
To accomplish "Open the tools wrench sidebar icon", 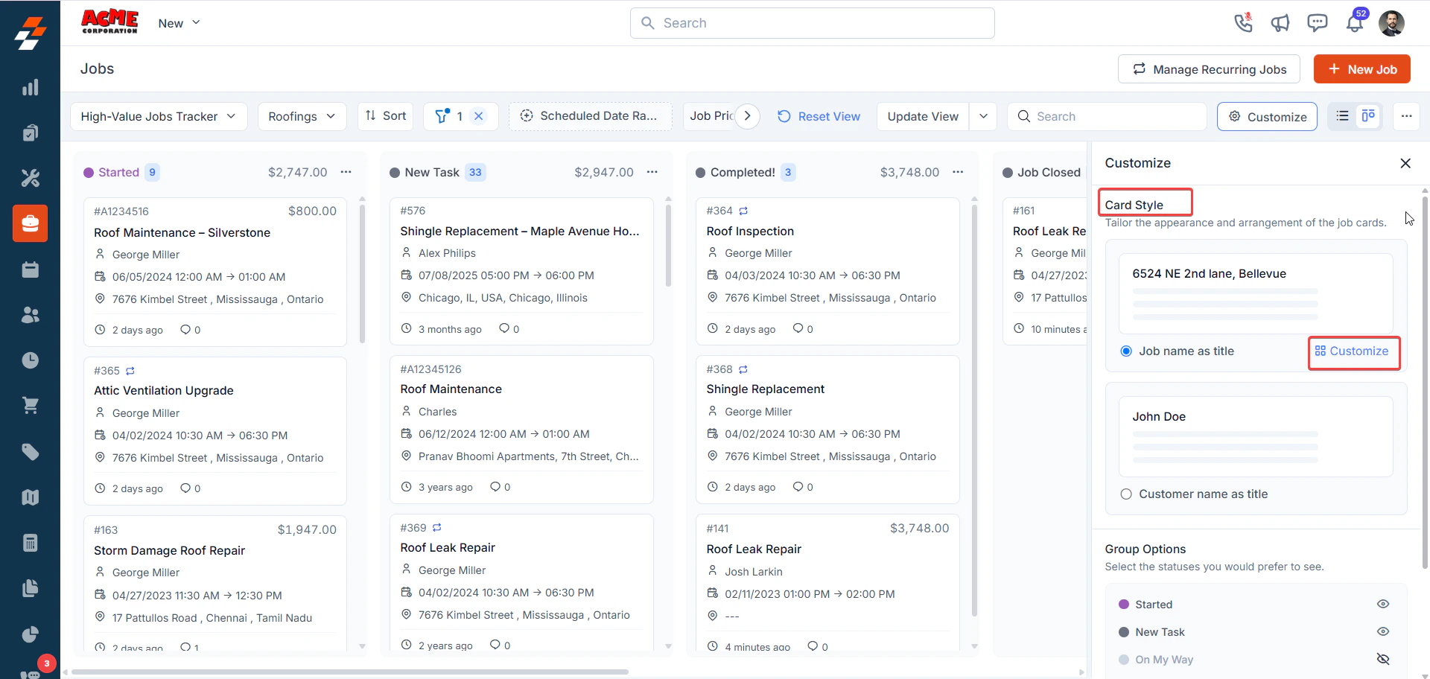I will pyautogui.click(x=31, y=178).
